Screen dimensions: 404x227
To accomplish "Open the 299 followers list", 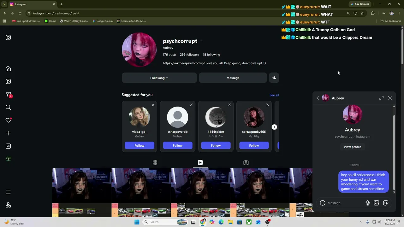I will pos(189,55).
